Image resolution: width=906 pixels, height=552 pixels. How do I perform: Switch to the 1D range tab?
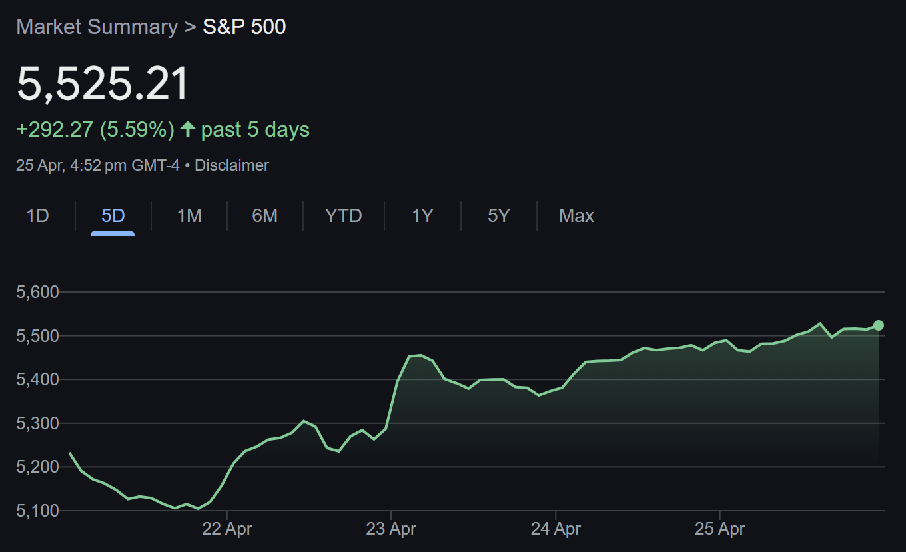(x=38, y=216)
